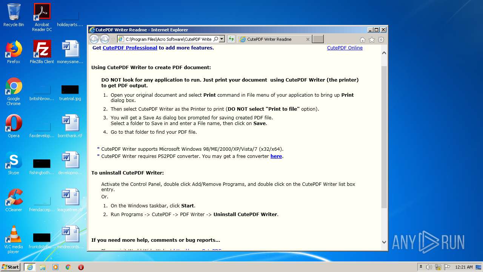Screen dimensions: 483x272
Task: Show hidden system tray icons
Action: pos(421,267)
